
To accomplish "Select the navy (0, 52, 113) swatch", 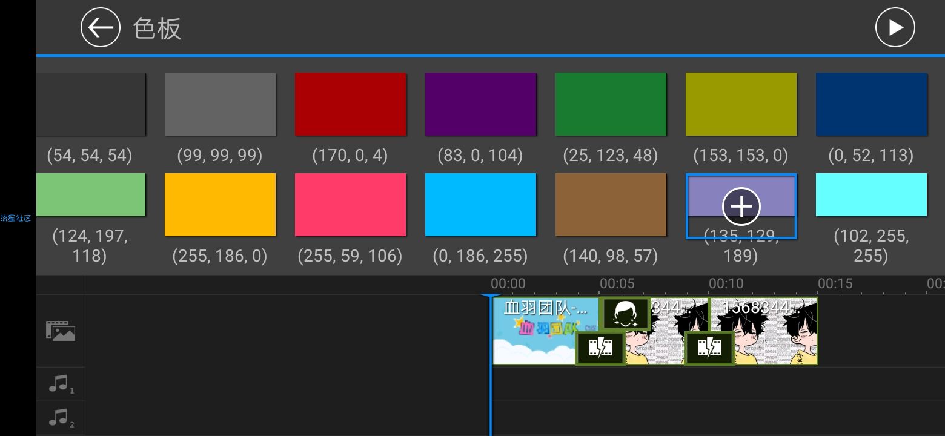I will tap(871, 104).
